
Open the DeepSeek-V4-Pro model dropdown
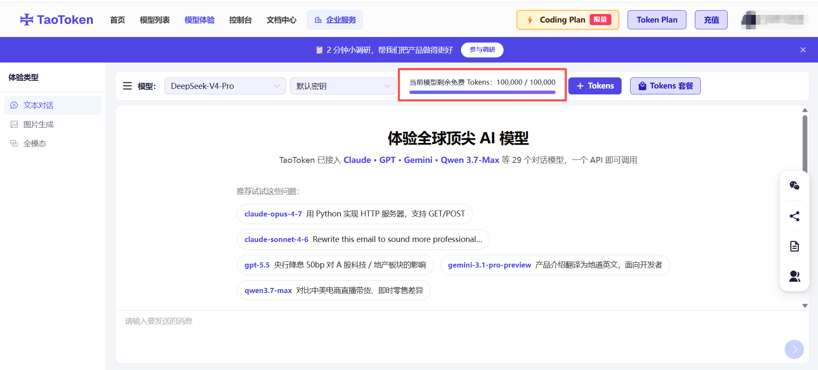[225, 86]
